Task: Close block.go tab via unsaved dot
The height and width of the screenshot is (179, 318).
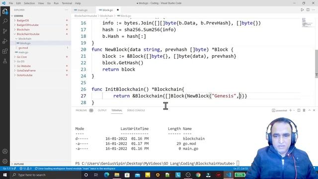Action: pos(118,10)
